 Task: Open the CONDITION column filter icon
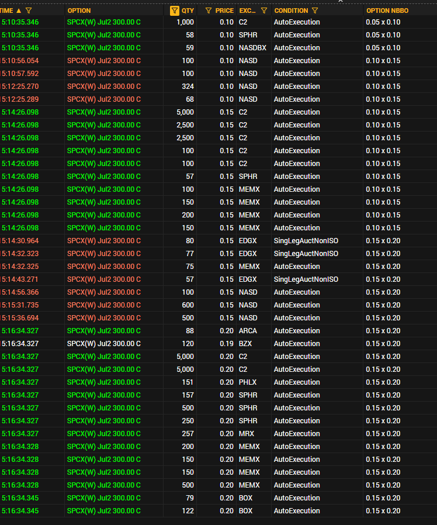(315, 11)
